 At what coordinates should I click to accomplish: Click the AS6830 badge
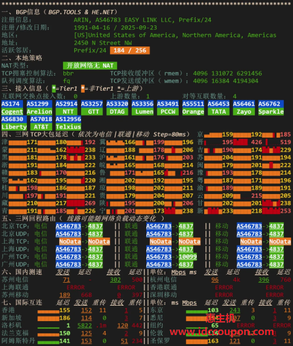pyautogui.click(x=14, y=119)
